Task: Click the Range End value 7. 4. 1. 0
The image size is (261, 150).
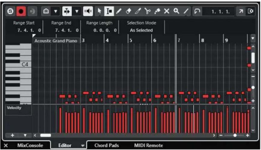Action: [67, 30]
